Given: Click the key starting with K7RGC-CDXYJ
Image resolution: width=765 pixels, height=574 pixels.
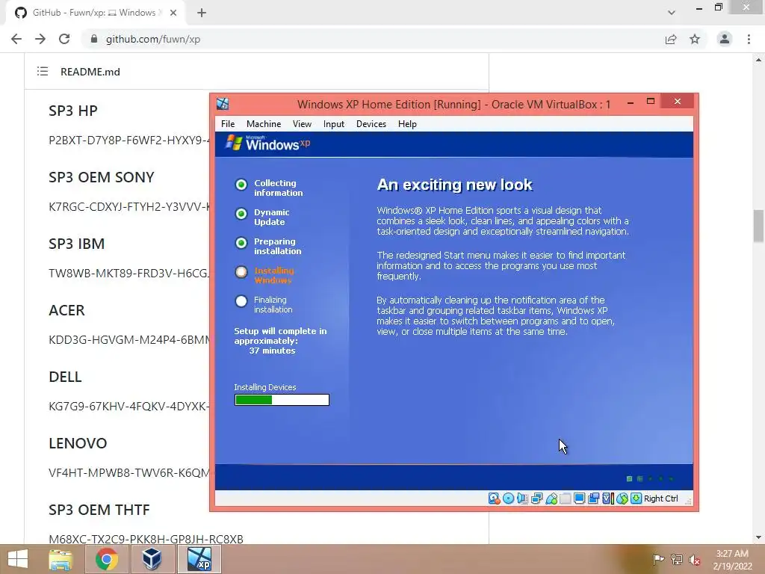Looking at the screenshot, I should (x=128, y=206).
